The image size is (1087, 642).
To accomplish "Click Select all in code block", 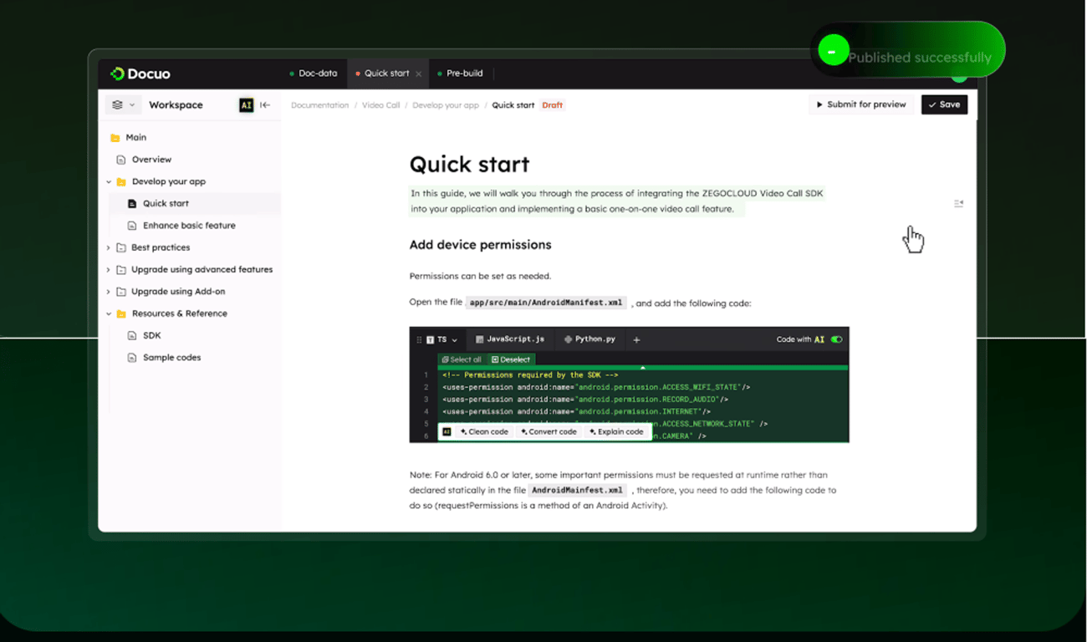I will 462,359.
